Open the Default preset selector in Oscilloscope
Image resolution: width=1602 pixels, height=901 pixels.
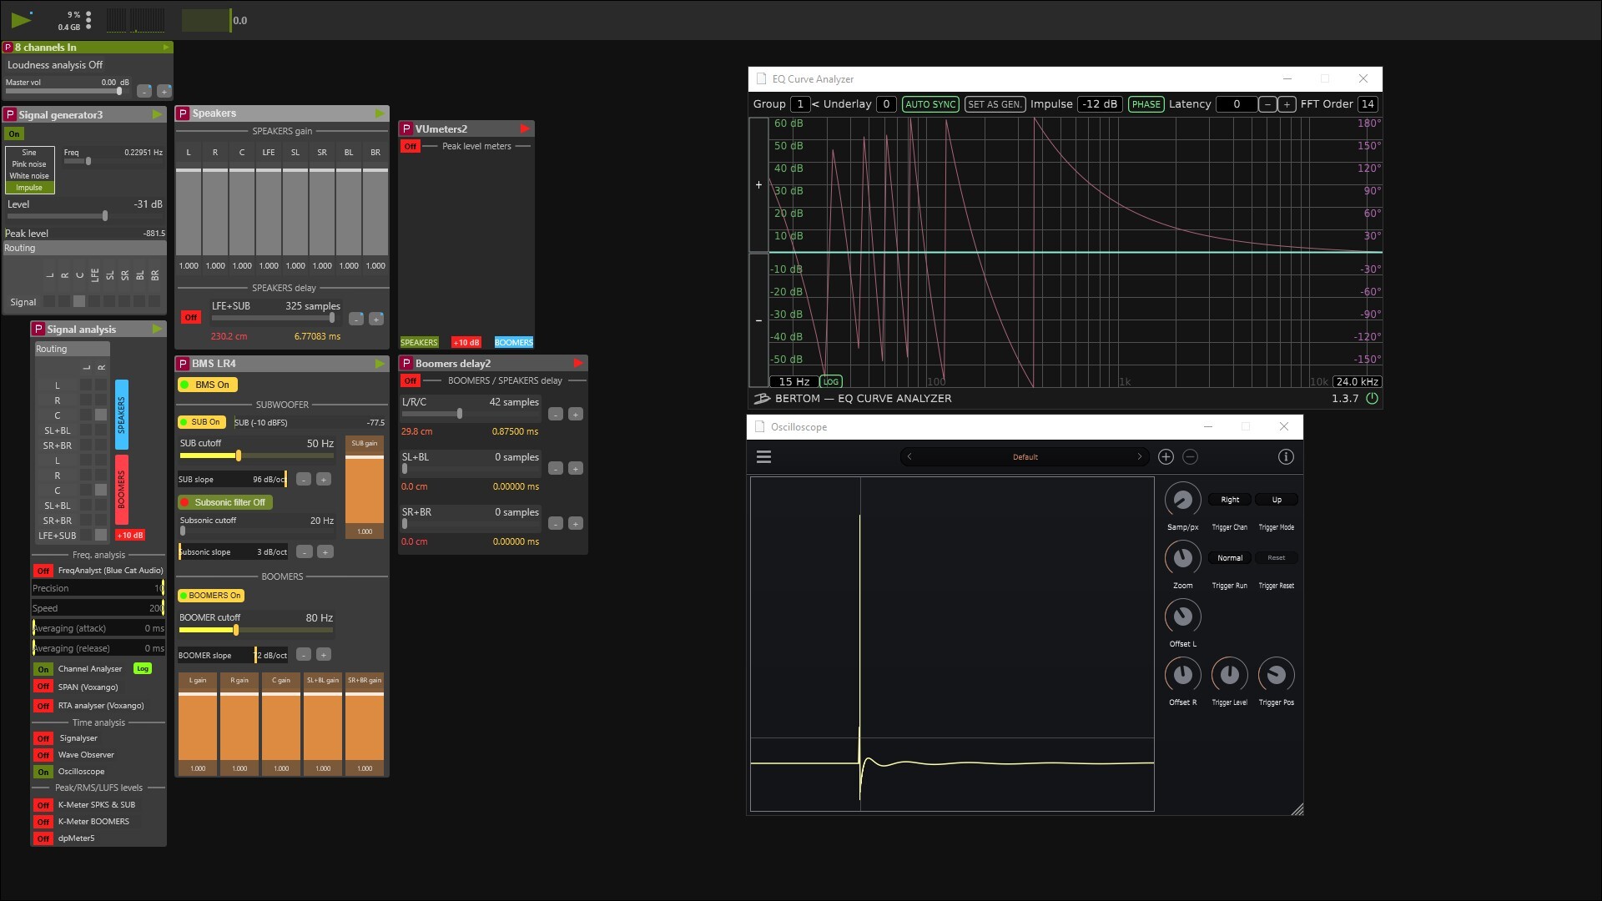point(1025,456)
